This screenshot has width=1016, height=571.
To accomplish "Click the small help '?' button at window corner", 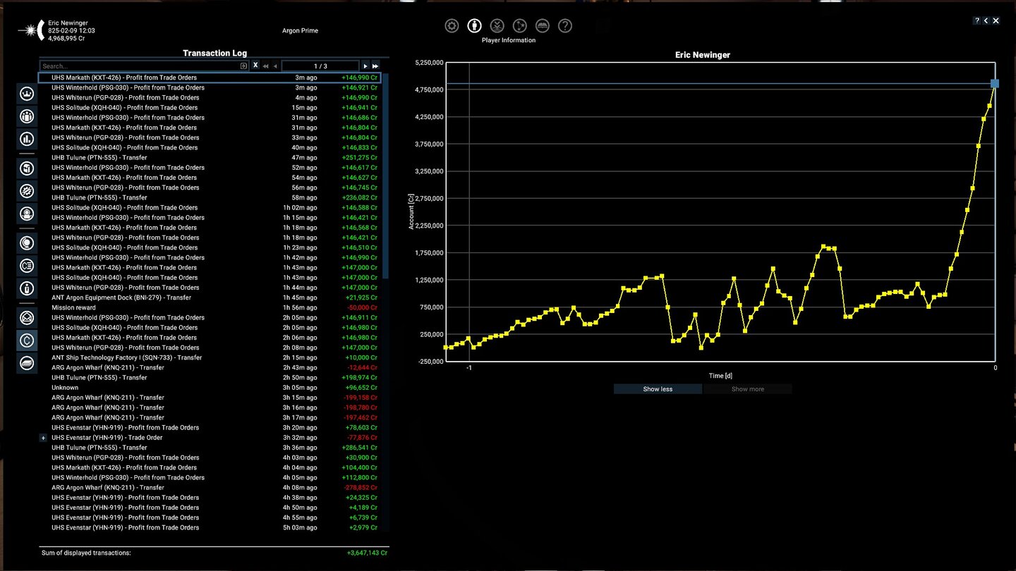I will click(x=976, y=21).
